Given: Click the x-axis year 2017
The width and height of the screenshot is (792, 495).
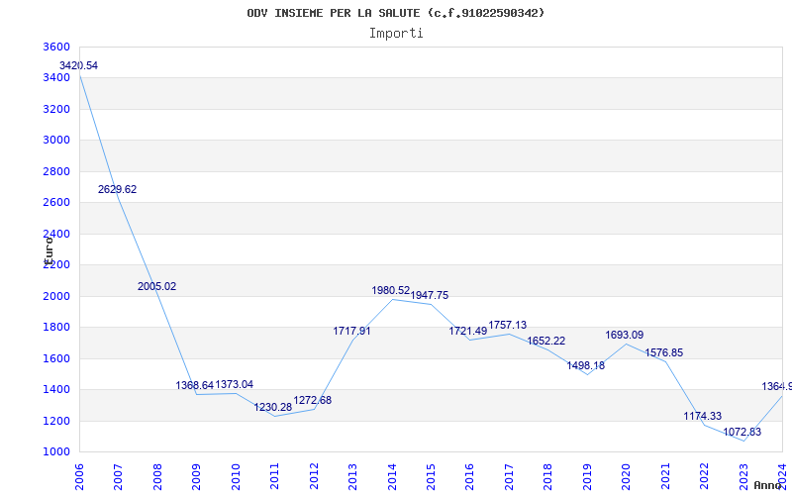Looking at the screenshot, I should point(509,477).
